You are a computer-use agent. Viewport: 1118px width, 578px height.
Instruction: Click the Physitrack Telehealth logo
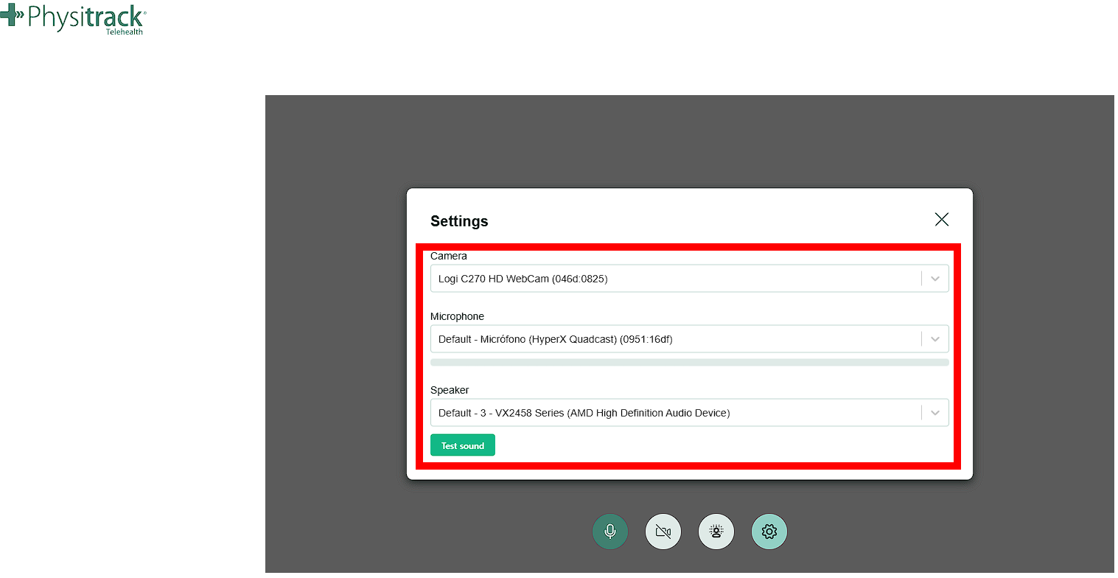pos(73,18)
